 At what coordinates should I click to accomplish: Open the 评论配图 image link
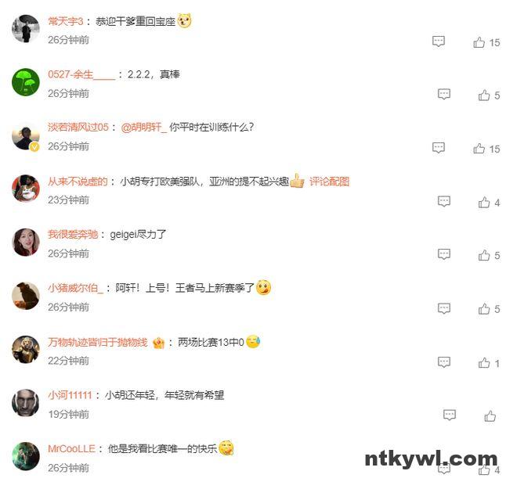(x=329, y=182)
